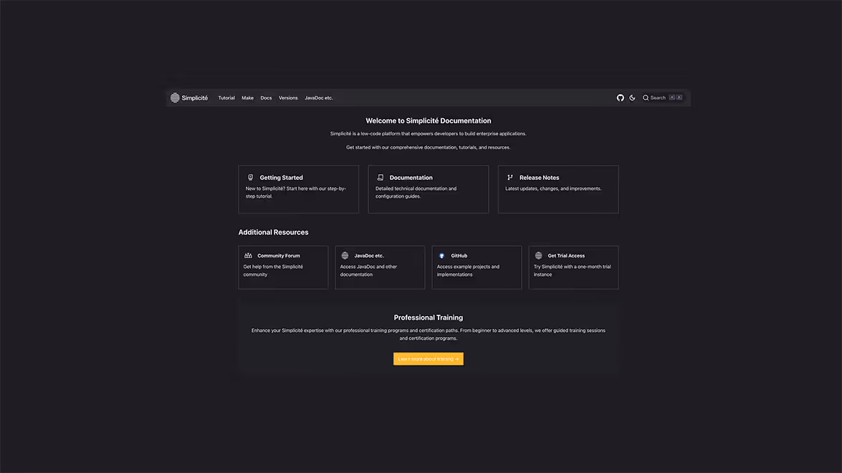Viewport: 842px width, 473px height.
Task: Click the Simplicité brand name
Action: [x=195, y=97]
